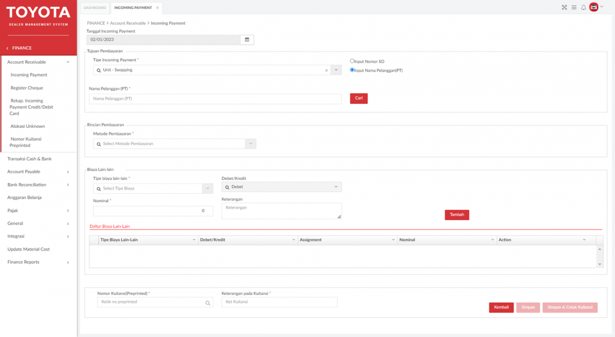The image size is (615, 337).
Task: Open Action column header menu
Action: (x=584, y=240)
